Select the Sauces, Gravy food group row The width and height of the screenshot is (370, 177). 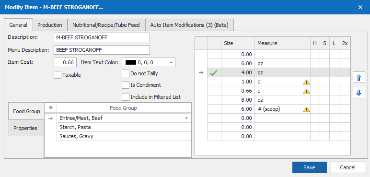click(x=124, y=136)
